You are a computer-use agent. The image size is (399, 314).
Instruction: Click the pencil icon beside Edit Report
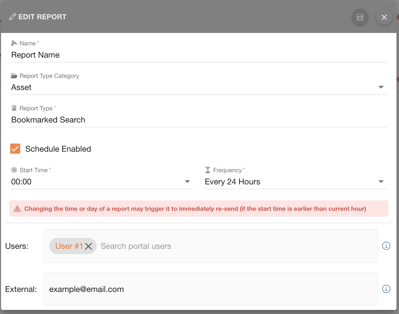(12, 17)
